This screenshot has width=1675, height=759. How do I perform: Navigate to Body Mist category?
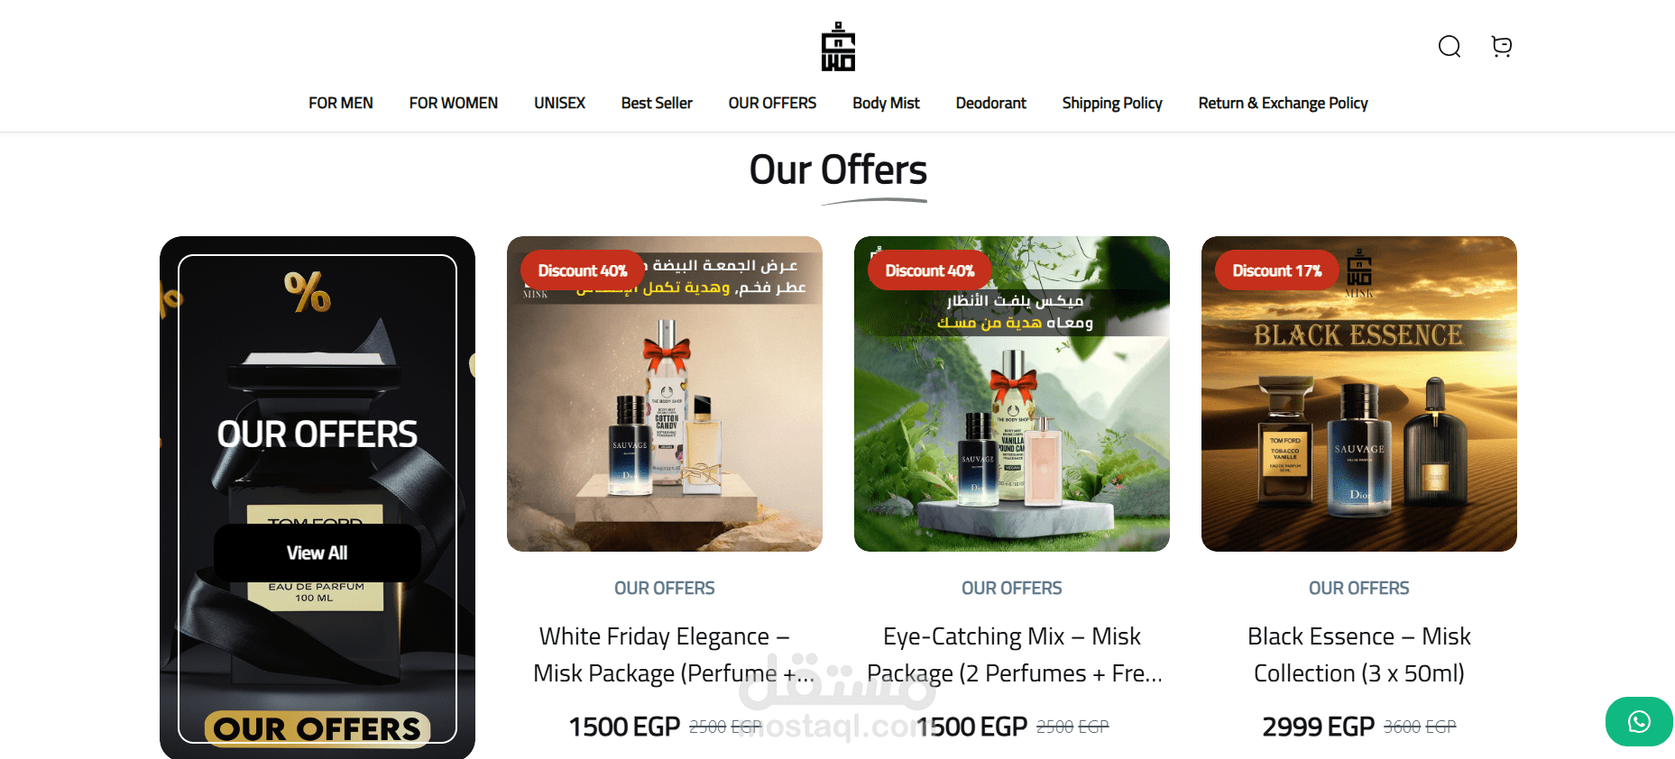coord(886,103)
